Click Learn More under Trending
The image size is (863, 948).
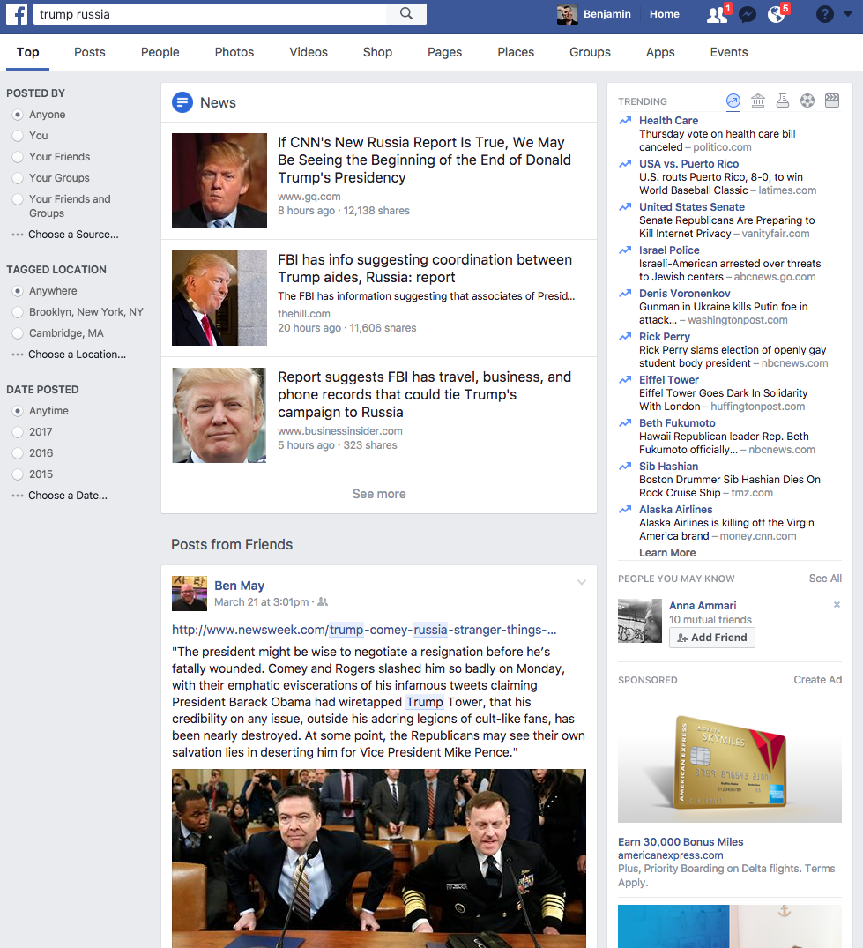[667, 553]
